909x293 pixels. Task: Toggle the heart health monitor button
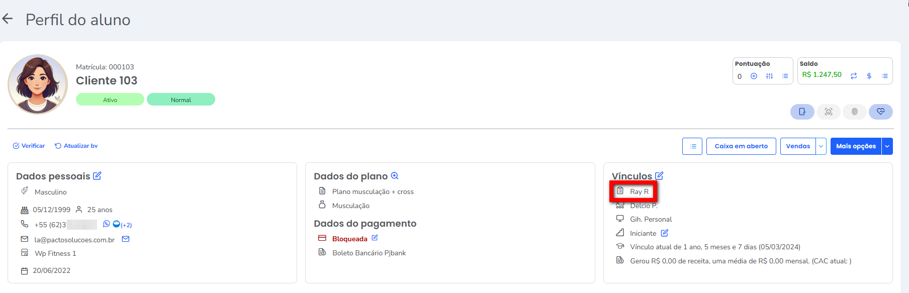[x=880, y=112]
